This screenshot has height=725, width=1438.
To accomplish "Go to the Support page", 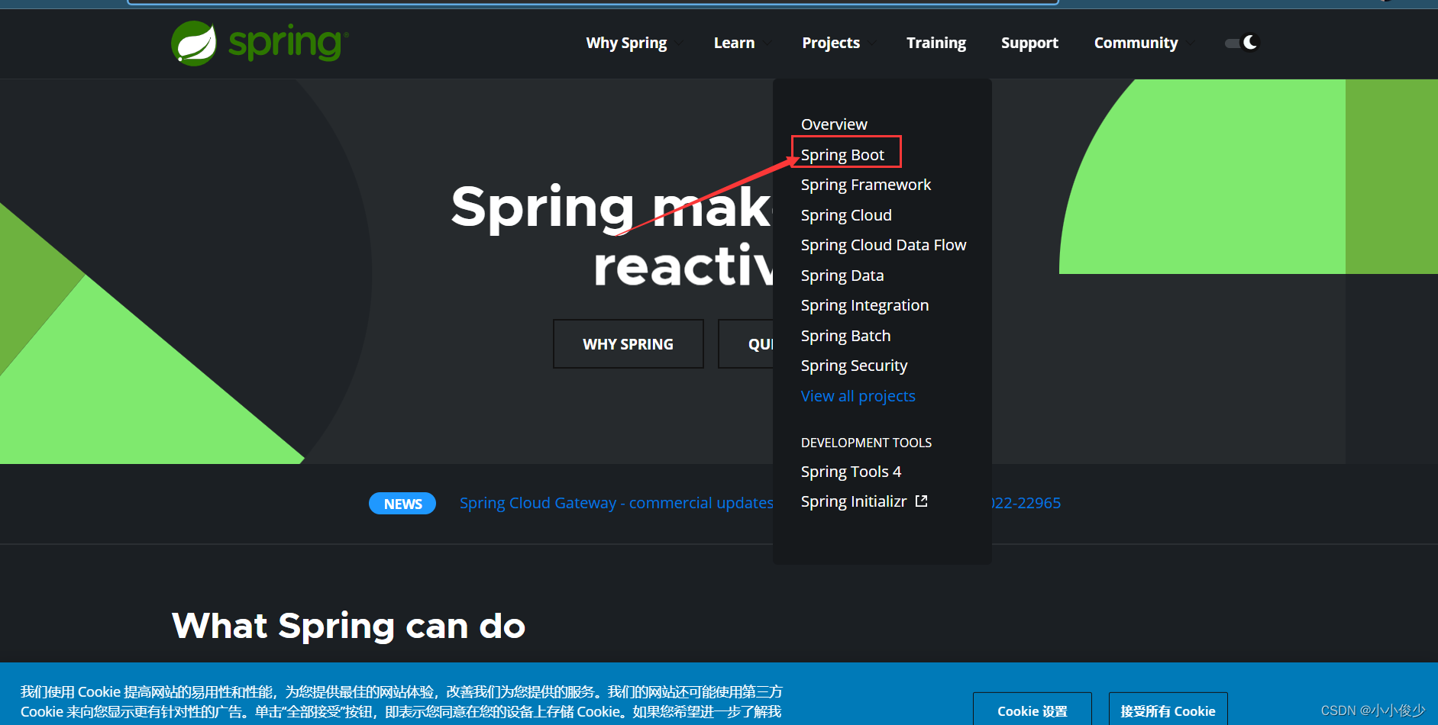I will pyautogui.click(x=1029, y=43).
